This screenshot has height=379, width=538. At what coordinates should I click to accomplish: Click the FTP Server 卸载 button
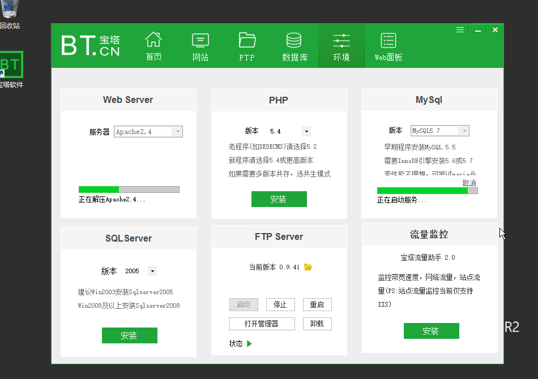point(317,324)
